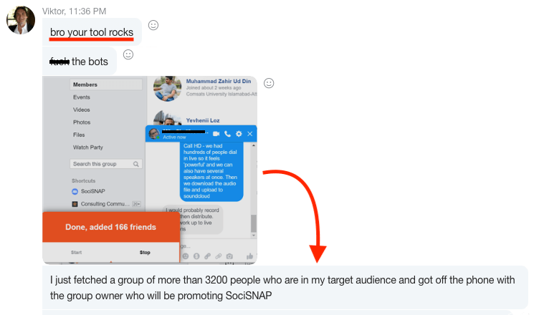534x315 pixels.
Task: Close the Messenger chat popup
Action: [x=250, y=134]
